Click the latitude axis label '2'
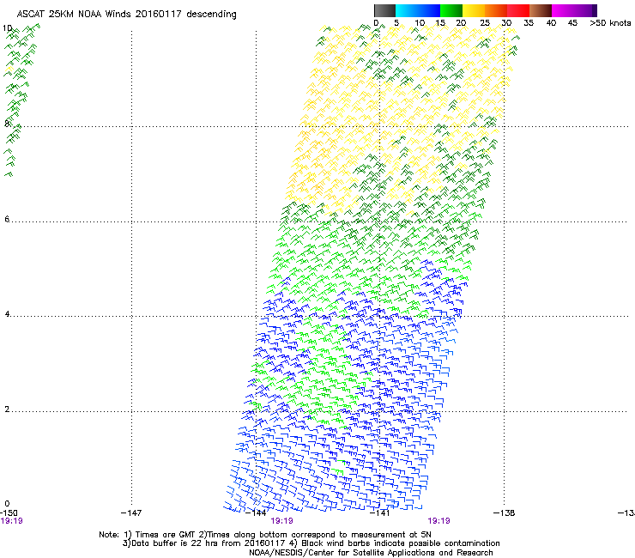 7,409
